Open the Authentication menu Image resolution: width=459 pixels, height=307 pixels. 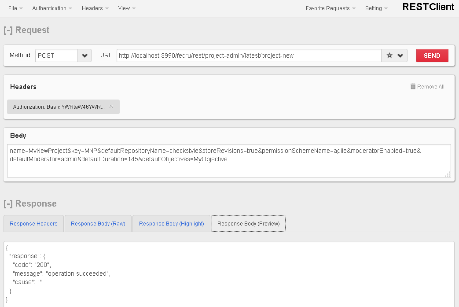(50, 8)
